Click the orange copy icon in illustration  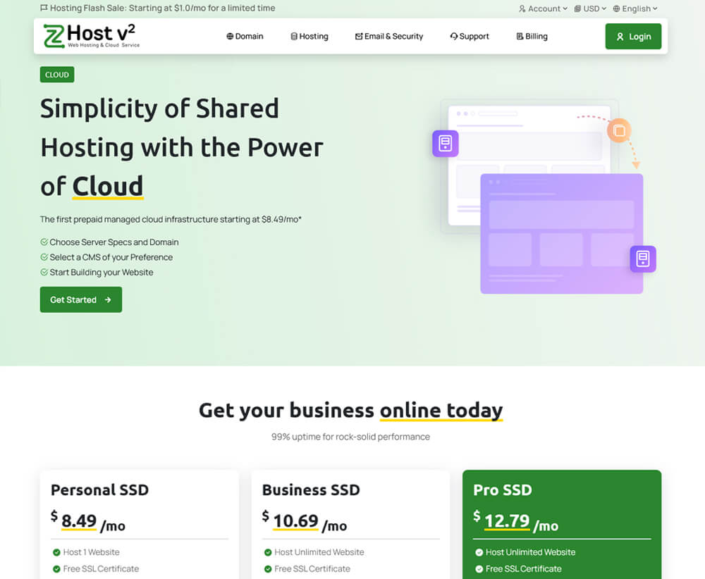[619, 131]
